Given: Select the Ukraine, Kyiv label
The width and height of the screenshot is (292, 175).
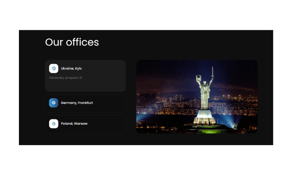Looking at the screenshot, I should (x=71, y=69).
